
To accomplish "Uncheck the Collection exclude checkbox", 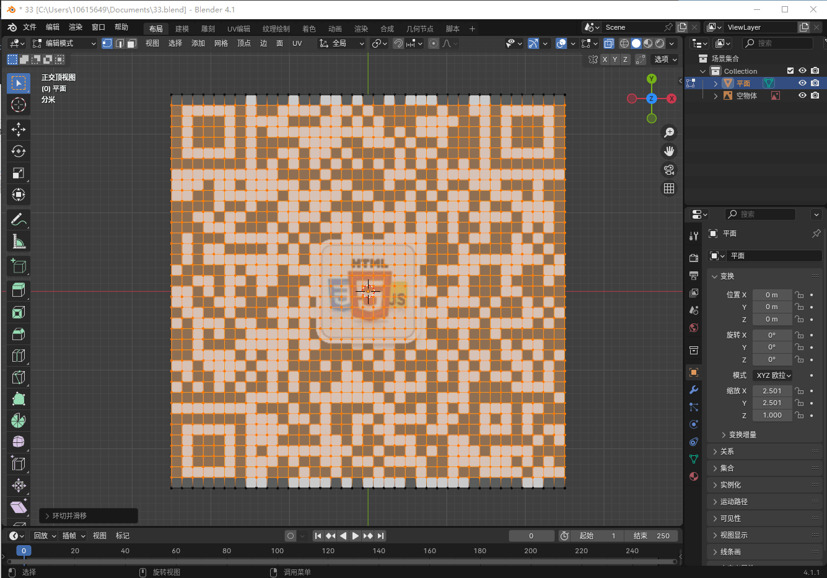I will 790,71.
